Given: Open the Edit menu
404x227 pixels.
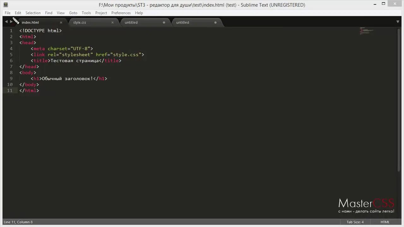Looking at the screenshot, I should [x=18, y=13].
